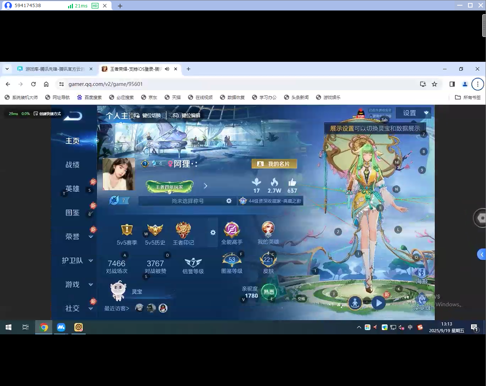The image size is (486, 386).
Task: Select the 主页 sidebar tab
Action: click(x=73, y=141)
